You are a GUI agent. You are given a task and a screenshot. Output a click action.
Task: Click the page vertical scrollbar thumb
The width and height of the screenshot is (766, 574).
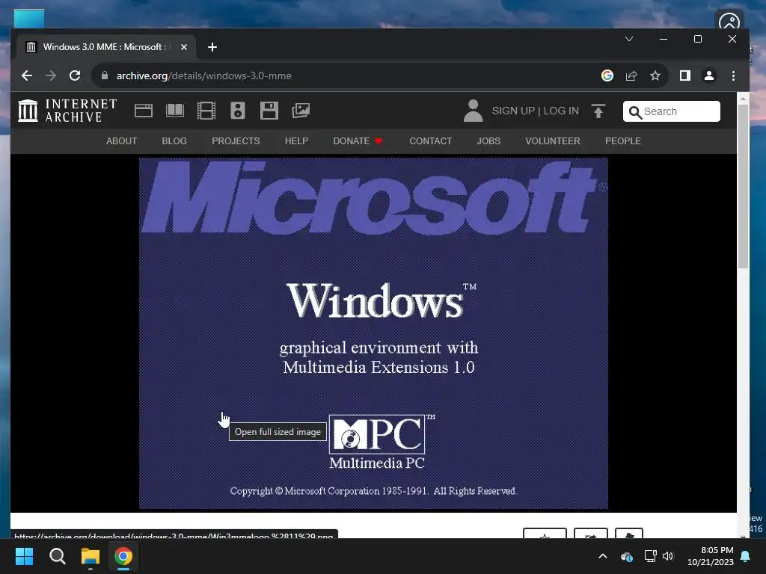[x=743, y=185]
